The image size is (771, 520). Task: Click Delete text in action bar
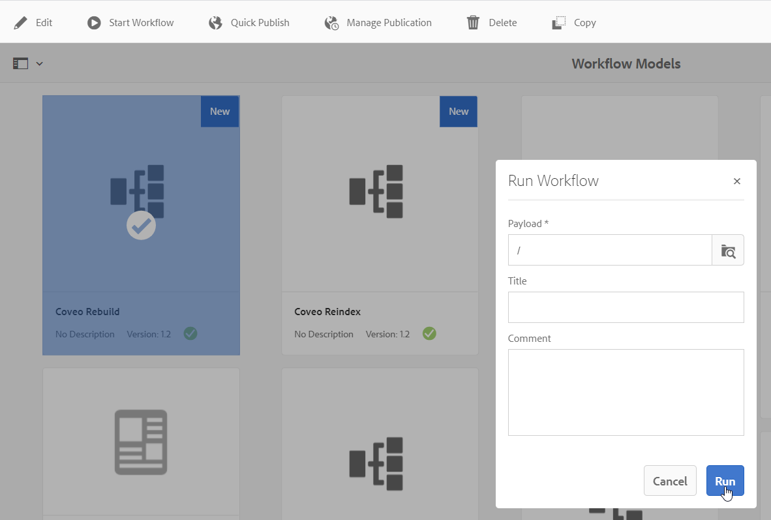point(502,23)
